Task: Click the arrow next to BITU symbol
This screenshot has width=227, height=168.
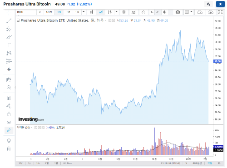Action: 40,12
